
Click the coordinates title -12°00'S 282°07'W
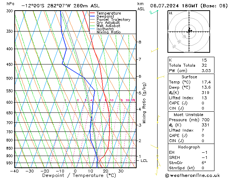point(46,6)
